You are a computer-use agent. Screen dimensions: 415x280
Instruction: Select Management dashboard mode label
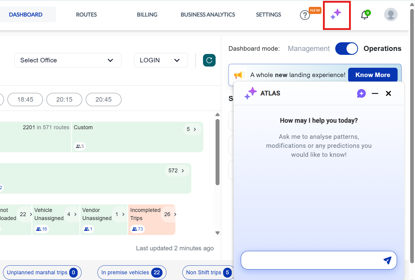[309, 49]
